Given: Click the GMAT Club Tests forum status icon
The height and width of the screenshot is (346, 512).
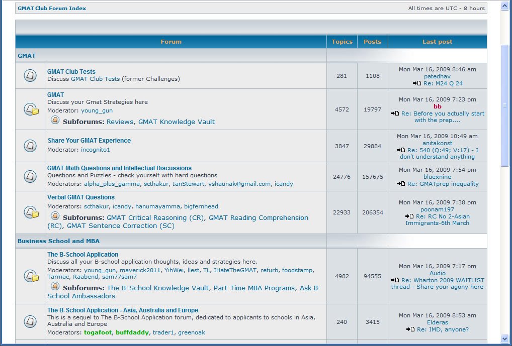Looking at the screenshot, I should coord(30,76).
